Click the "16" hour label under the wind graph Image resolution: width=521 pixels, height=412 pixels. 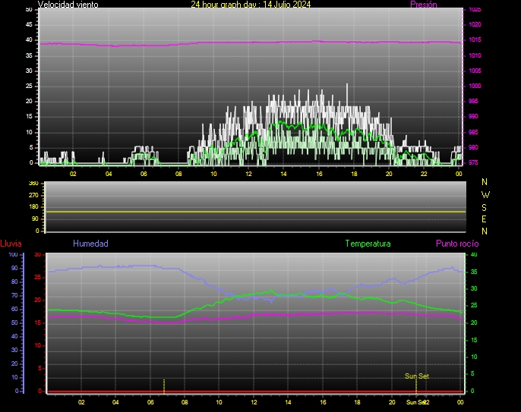[x=319, y=174]
